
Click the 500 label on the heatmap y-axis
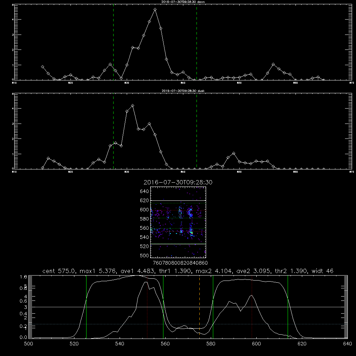coord(144,255)
